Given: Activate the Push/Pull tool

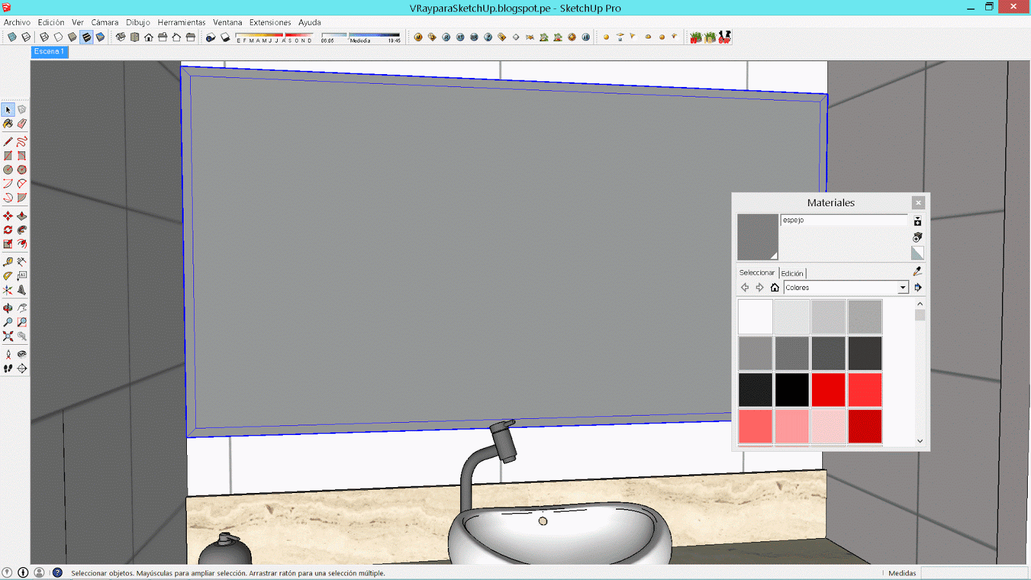Looking at the screenshot, I should (x=22, y=216).
